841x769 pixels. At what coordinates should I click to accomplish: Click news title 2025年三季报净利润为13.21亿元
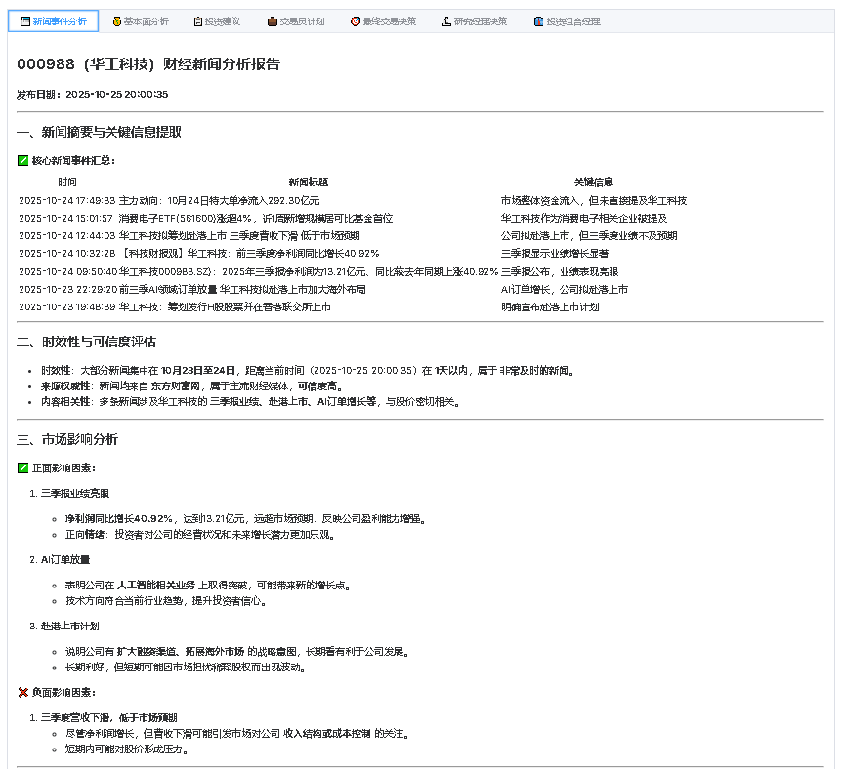(309, 271)
